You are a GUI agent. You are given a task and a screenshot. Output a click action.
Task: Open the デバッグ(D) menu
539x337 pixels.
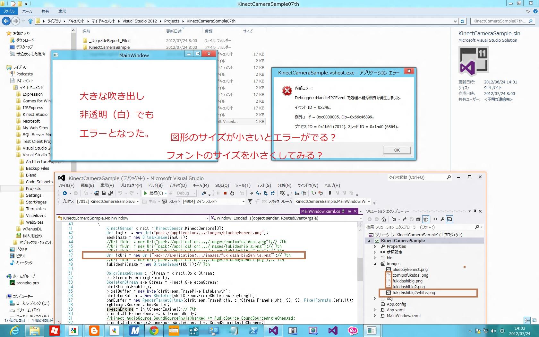click(177, 186)
